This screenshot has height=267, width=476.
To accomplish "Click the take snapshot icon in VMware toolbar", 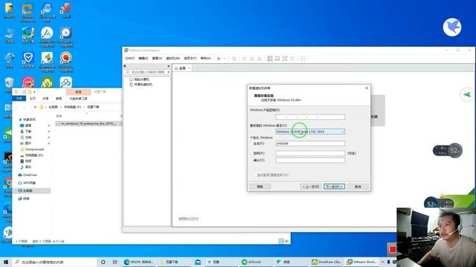I will (245, 59).
